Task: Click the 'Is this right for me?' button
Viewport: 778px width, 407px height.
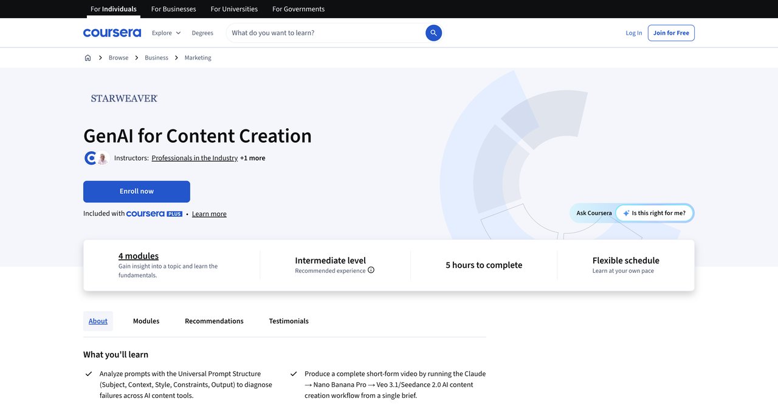Action: click(654, 213)
